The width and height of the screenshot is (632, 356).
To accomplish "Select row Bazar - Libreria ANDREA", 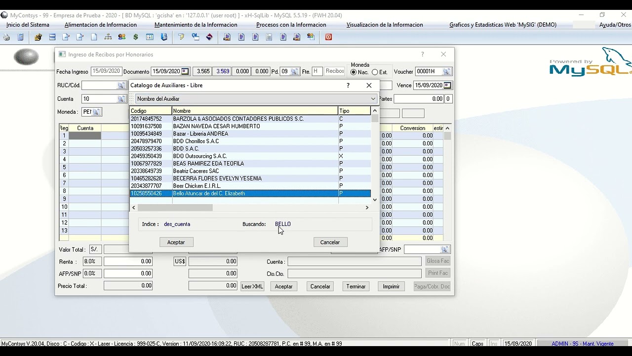I will [250, 134].
